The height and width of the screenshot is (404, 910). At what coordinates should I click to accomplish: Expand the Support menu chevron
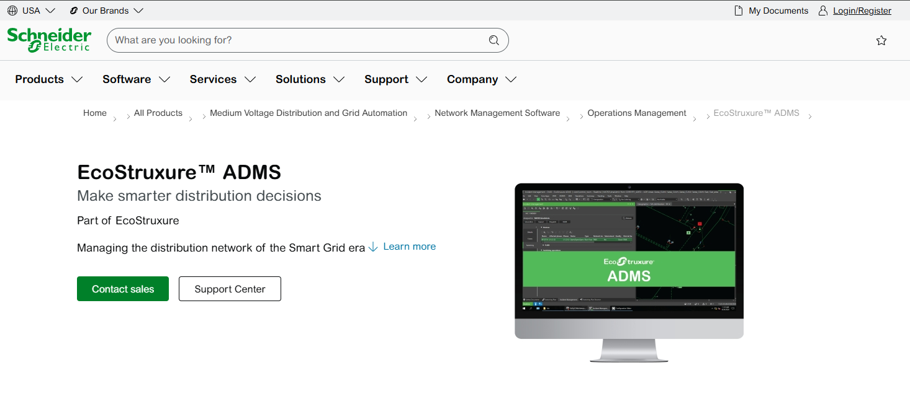tap(421, 79)
